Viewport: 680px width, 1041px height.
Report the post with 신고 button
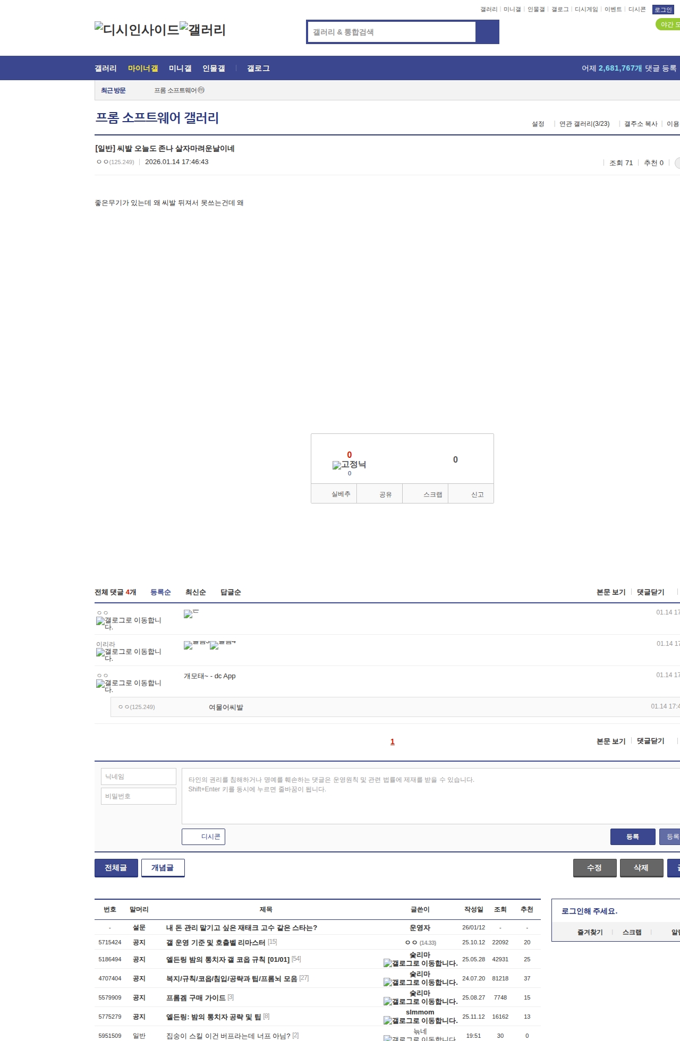[477, 494]
